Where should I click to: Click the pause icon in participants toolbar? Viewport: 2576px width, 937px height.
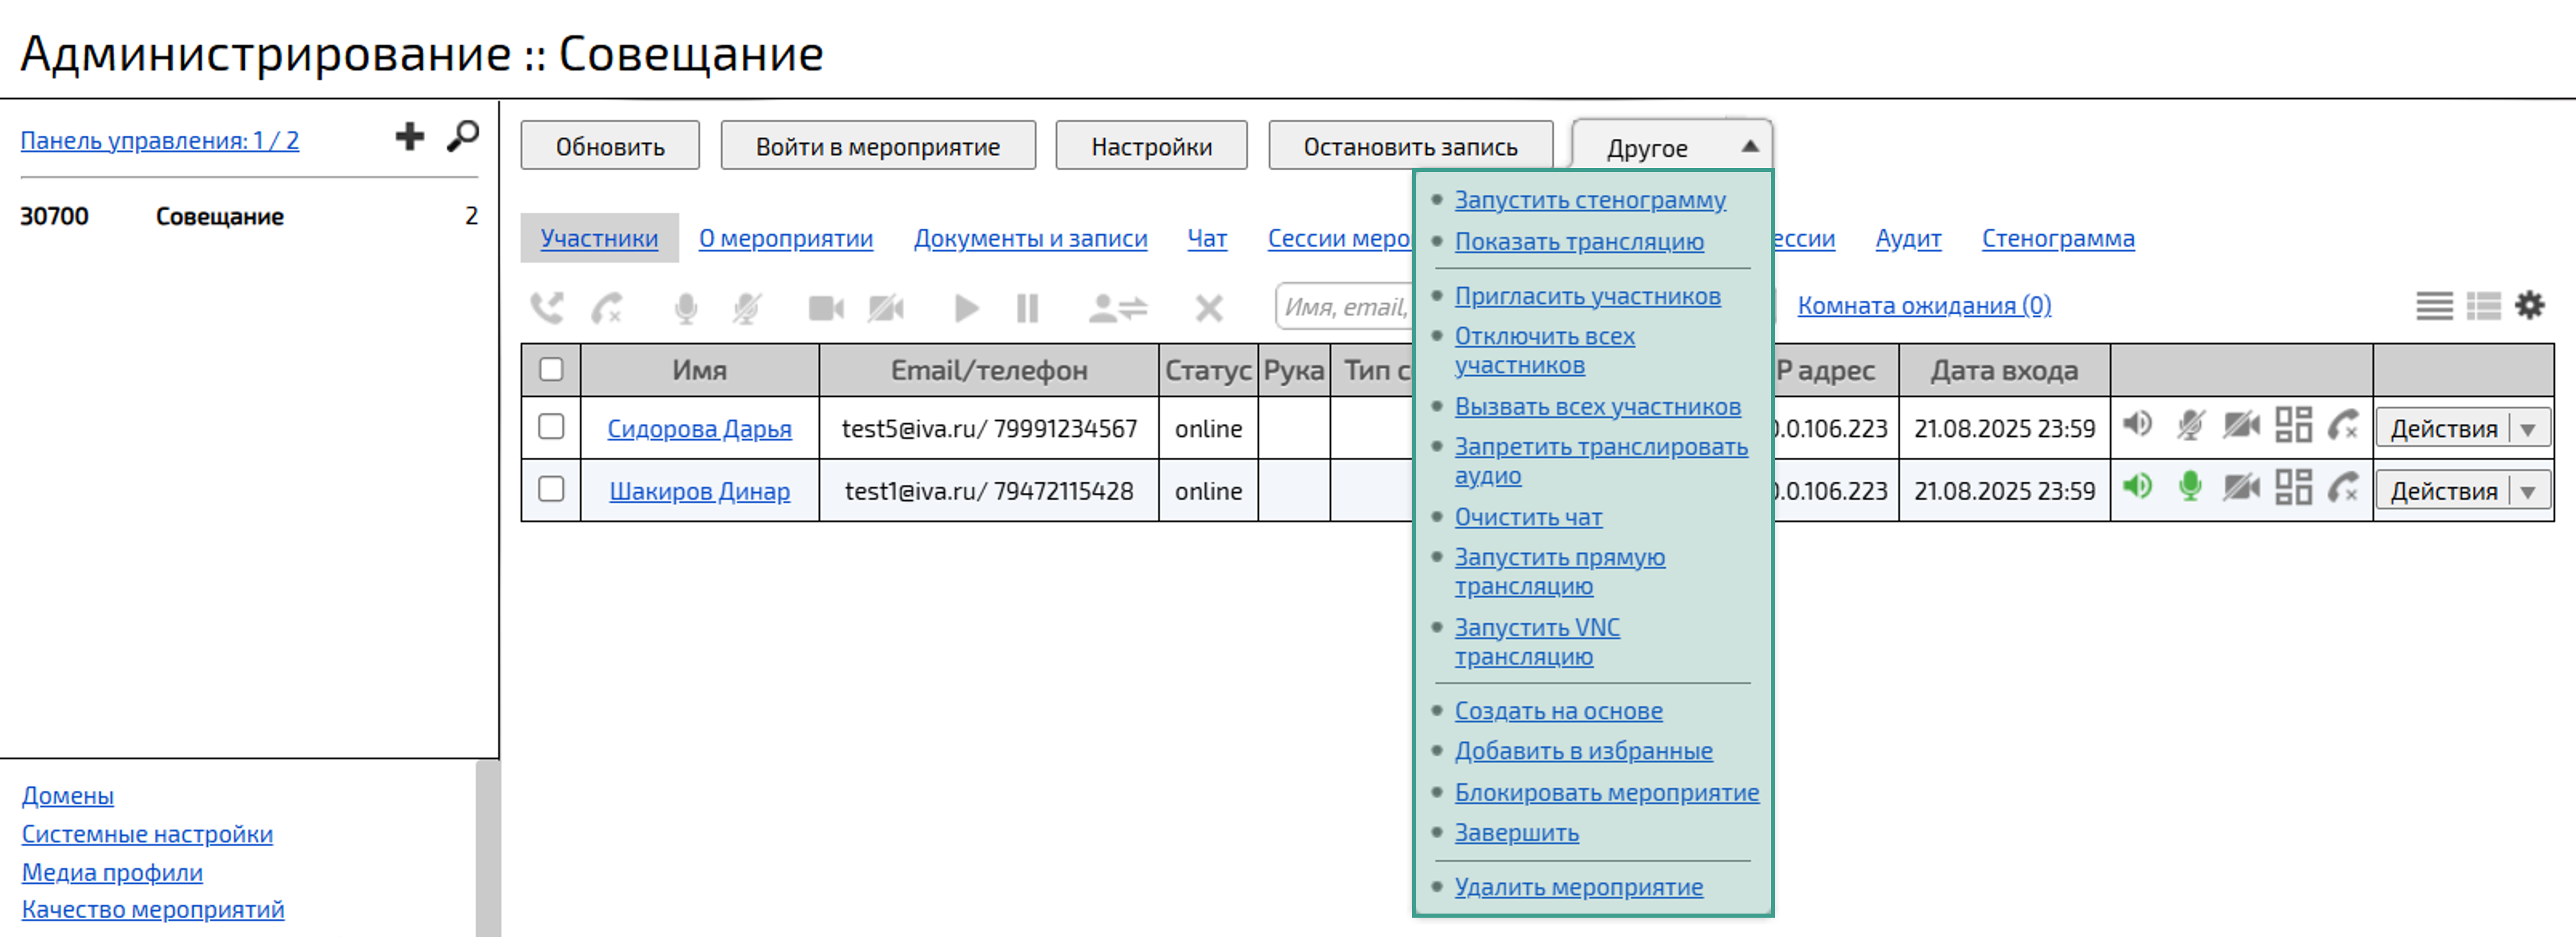click(1027, 308)
